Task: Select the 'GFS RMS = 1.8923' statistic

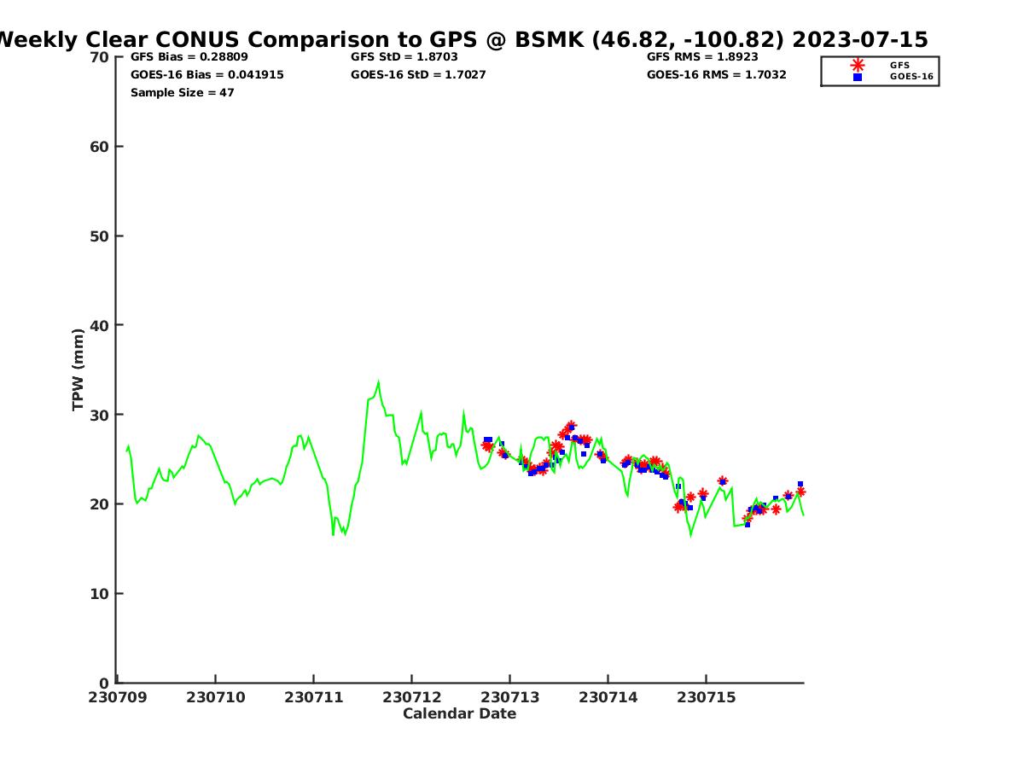Action: (x=702, y=56)
